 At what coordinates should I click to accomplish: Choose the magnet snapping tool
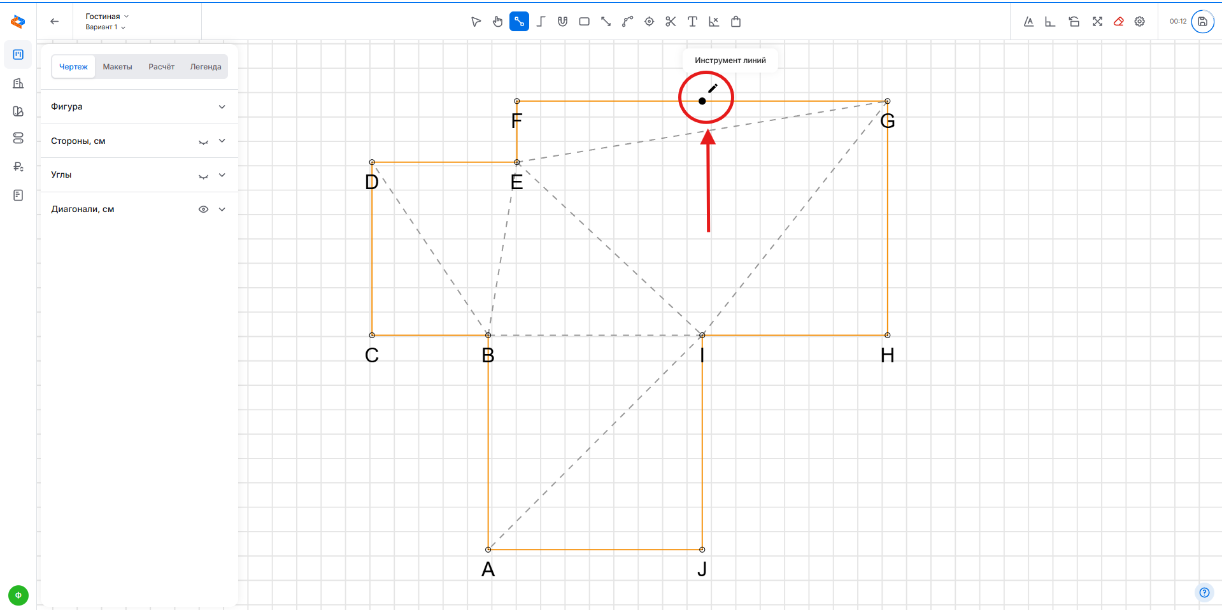[x=562, y=22]
